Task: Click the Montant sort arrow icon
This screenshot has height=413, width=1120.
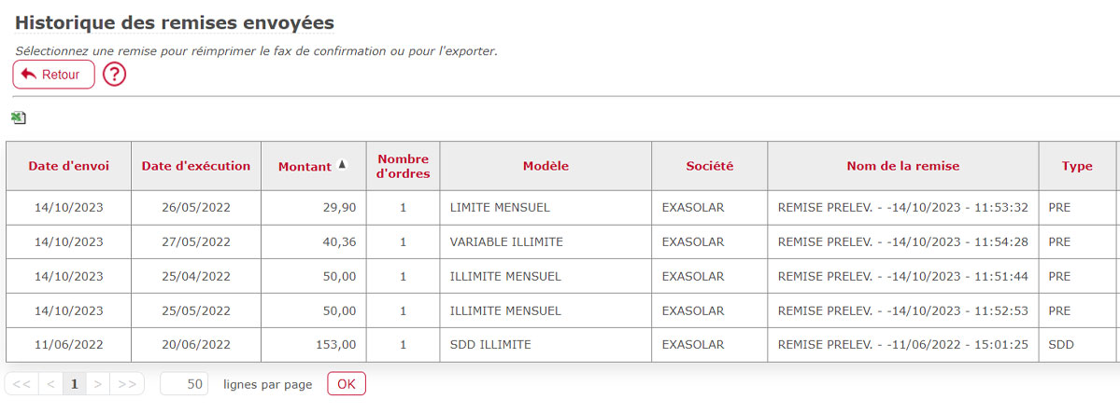Action: click(342, 165)
